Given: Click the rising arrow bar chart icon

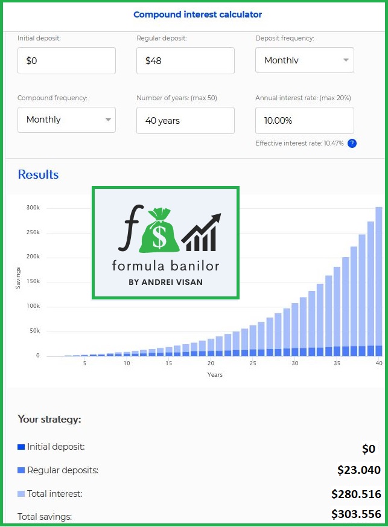Looking at the screenshot, I should click(201, 233).
